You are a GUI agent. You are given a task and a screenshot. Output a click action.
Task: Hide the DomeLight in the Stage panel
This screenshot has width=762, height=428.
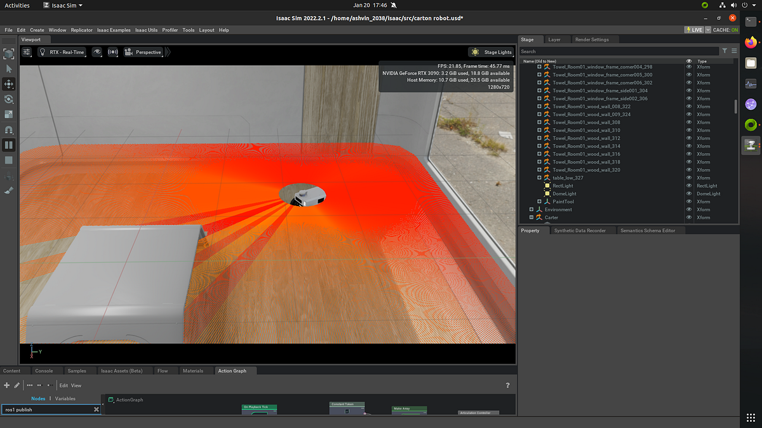[x=688, y=193]
